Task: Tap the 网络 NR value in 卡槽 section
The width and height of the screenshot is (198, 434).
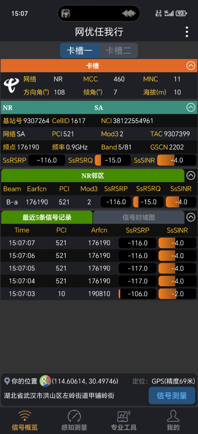Action: click(x=58, y=79)
